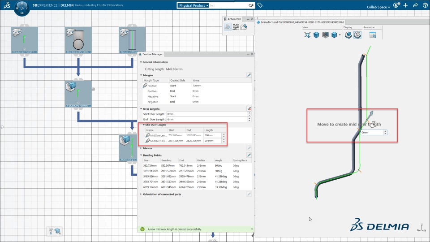
Task: Click top-left process node thumbnail
Action: pyautogui.click(x=24, y=40)
